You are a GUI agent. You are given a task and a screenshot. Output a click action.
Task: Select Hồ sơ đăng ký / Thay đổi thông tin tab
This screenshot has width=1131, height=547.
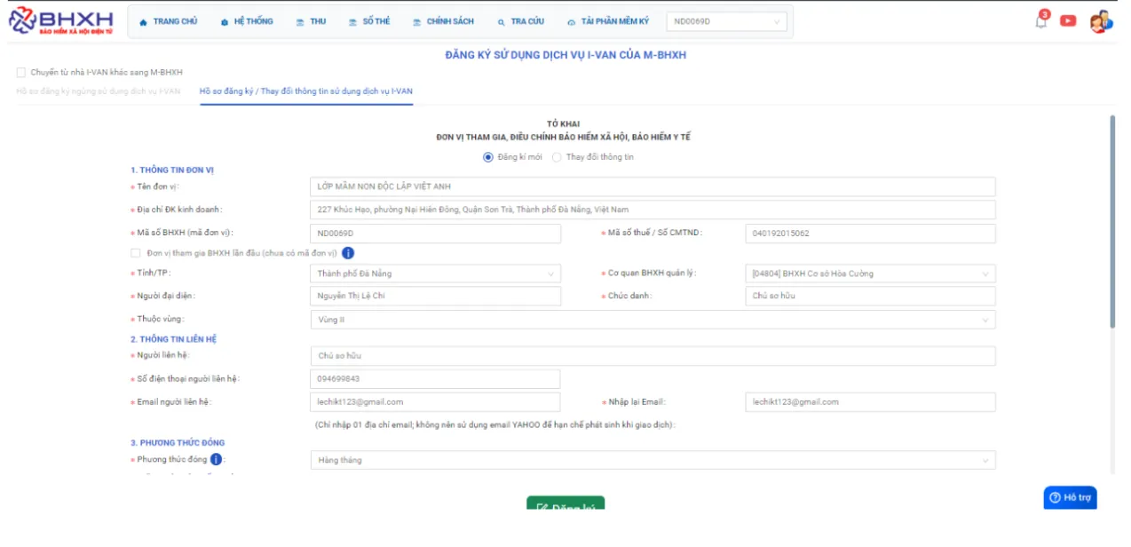pyautogui.click(x=306, y=91)
